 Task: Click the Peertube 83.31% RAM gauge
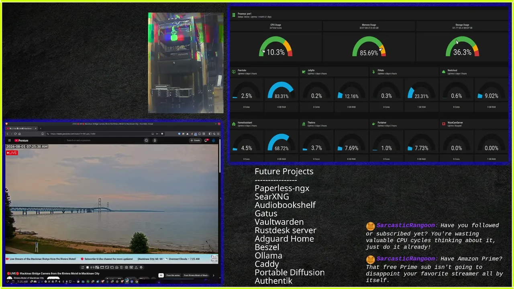click(x=281, y=91)
